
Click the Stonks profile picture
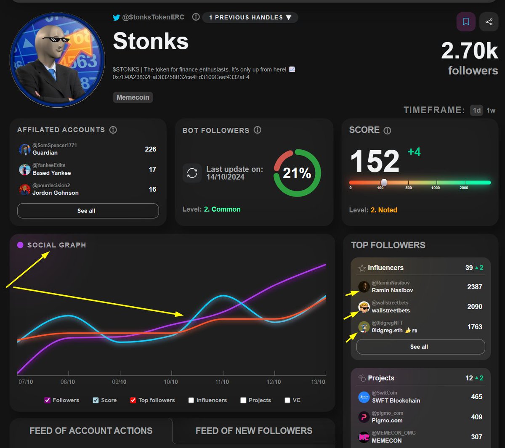[57, 60]
